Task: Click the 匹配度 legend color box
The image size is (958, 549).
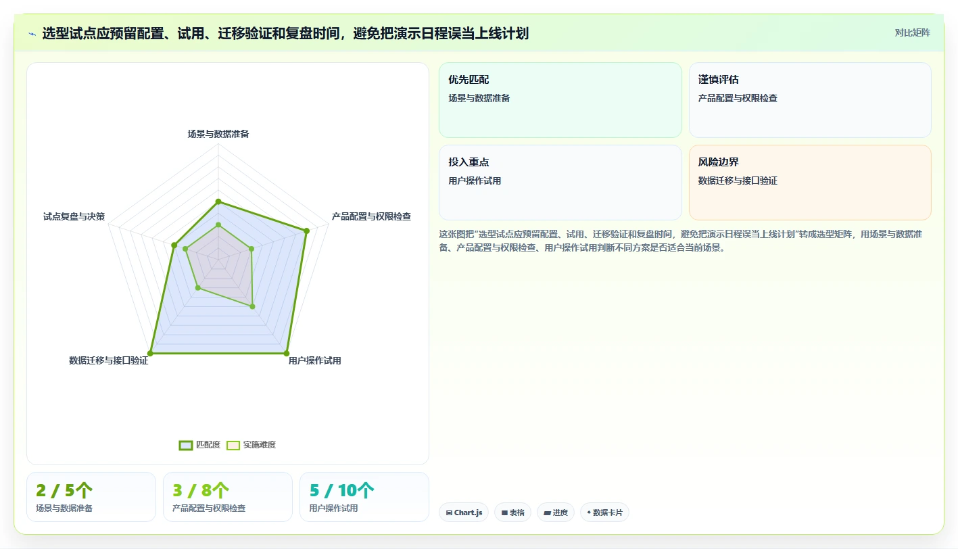Action: tap(186, 445)
